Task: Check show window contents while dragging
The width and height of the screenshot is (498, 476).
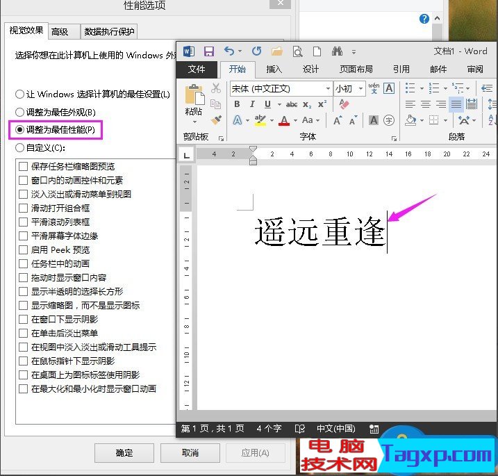Action: (23, 277)
